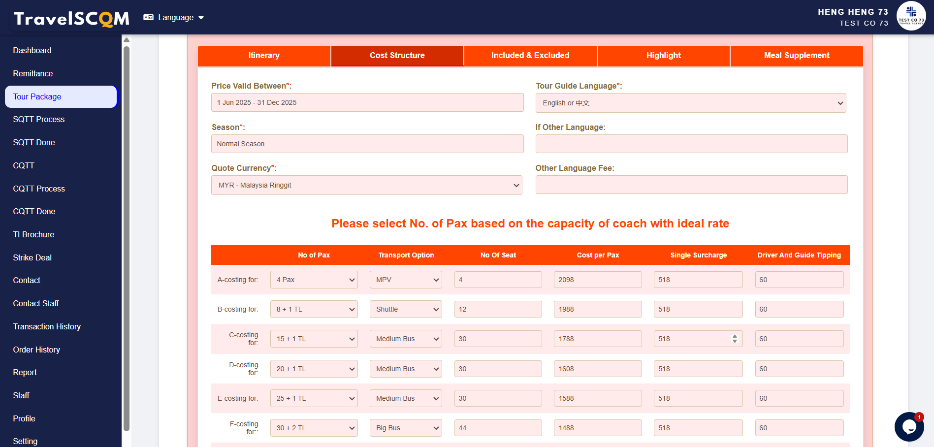
Task: Switch to the Included & Excluded tab
Action: [530, 56]
